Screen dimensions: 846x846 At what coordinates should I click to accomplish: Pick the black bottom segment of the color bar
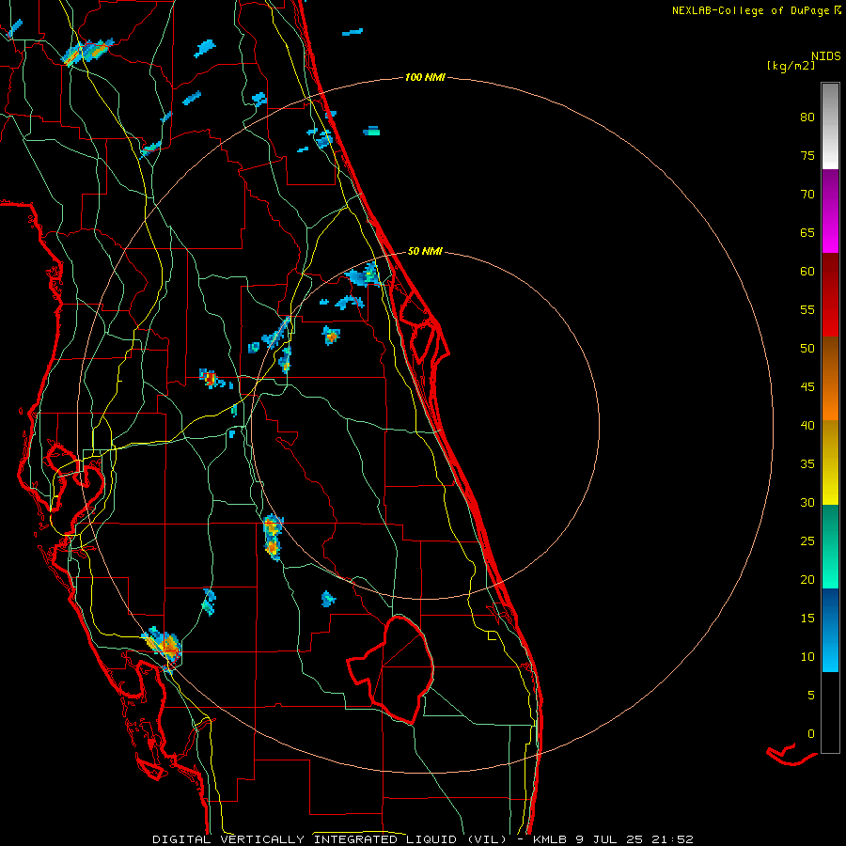click(830, 713)
